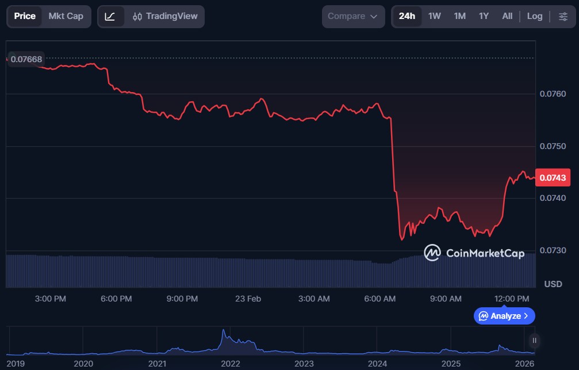Select the Price view toggle
Viewport: 579px width, 370px height.
pyautogui.click(x=25, y=16)
